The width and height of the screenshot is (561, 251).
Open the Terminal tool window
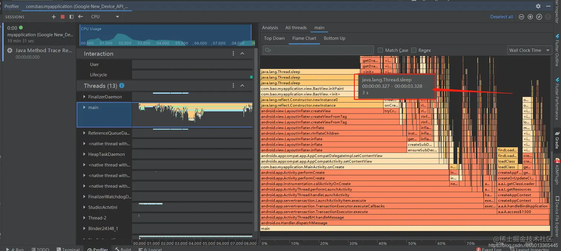68,249
